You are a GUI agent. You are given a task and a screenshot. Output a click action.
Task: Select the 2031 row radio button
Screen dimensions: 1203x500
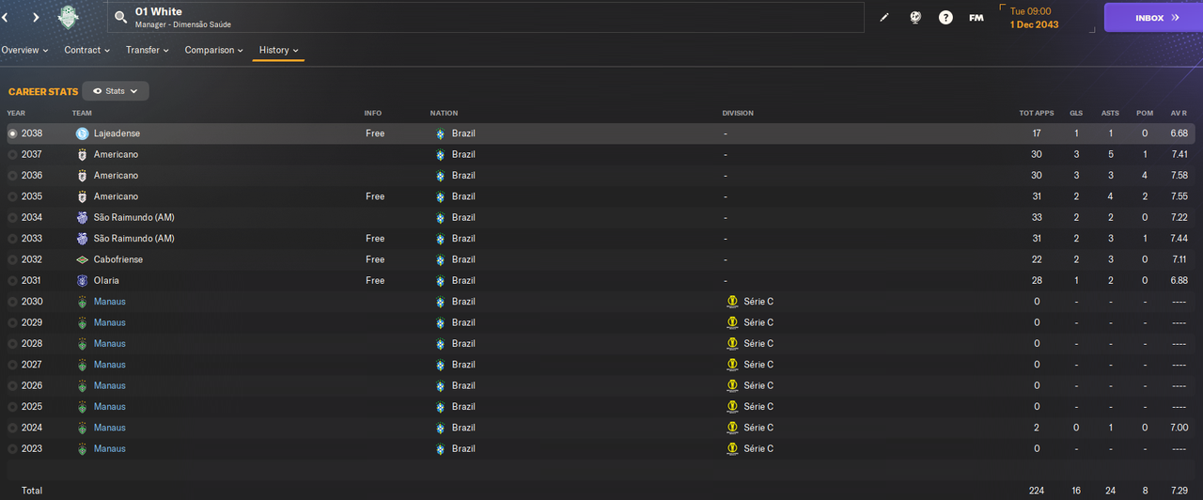[12, 280]
